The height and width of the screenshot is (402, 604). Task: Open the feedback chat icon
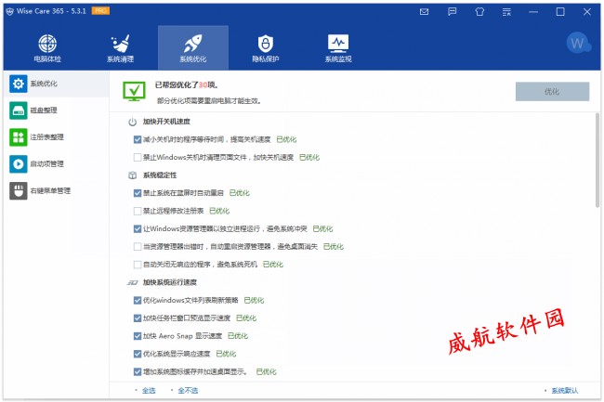(452, 11)
